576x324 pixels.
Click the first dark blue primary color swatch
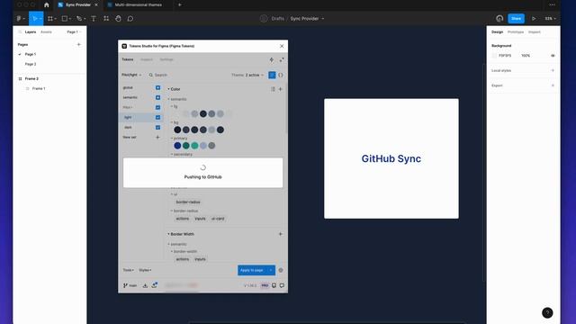click(x=177, y=146)
